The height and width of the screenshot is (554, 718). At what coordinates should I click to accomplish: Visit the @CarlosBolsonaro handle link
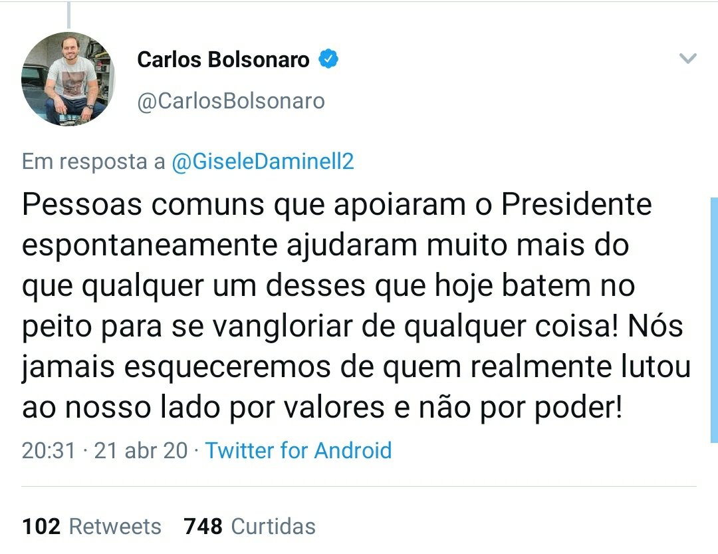231,101
